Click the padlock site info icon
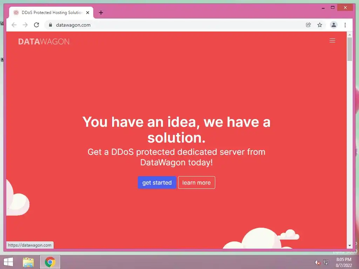359x269 pixels. tap(50, 25)
